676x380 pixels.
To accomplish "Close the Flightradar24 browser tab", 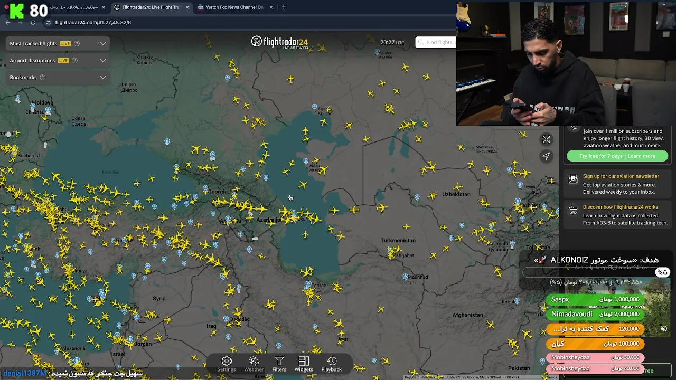I will (187, 7).
